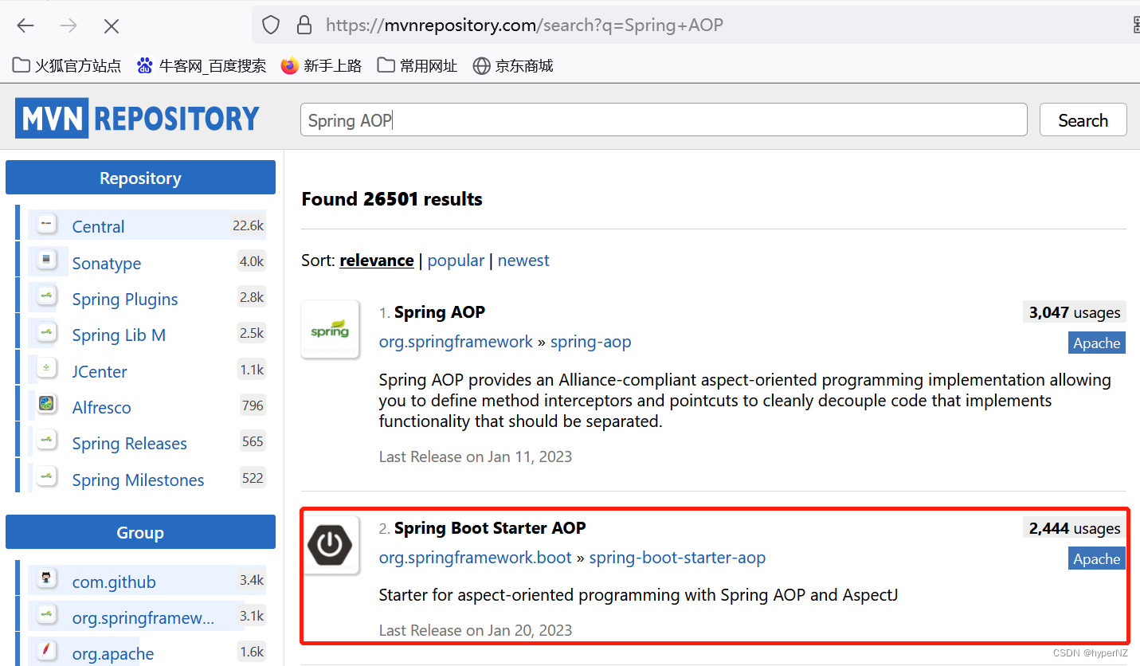The image size is (1140, 666).
Task: Click the Last Release on Jan 11, 2023 text
Action: (x=476, y=456)
